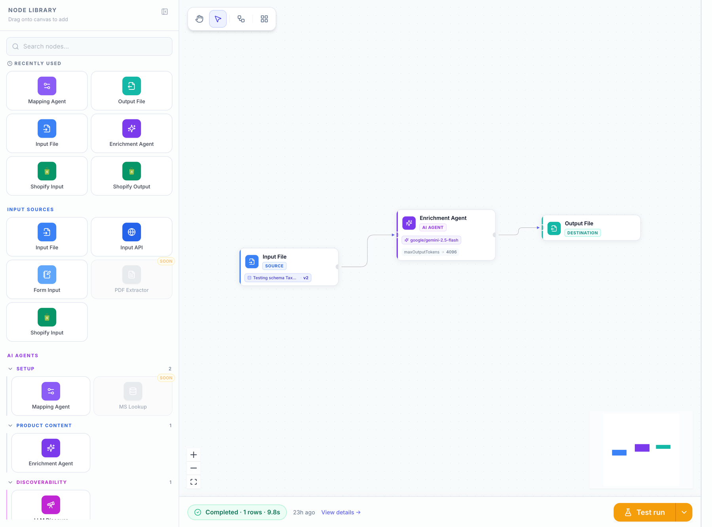Click the Testing schema Tax... v2 chip
This screenshot has width=712, height=527.
(278, 278)
